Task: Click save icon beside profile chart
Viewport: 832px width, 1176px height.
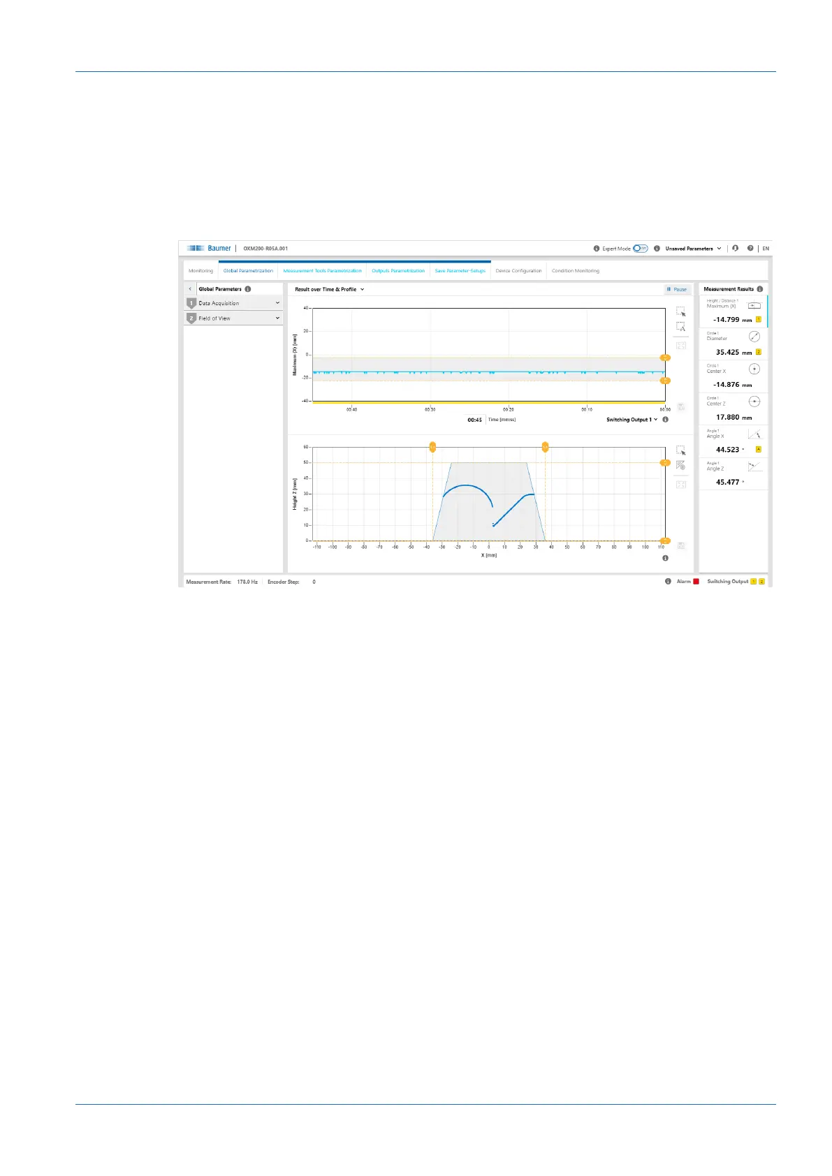Action: [681, 545]
